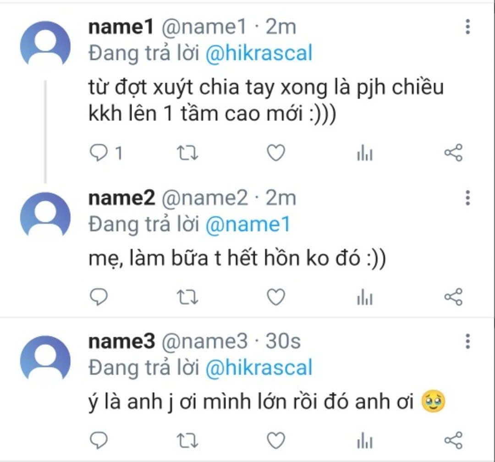Open @name1 mention in name2's reply

(248, 224)
